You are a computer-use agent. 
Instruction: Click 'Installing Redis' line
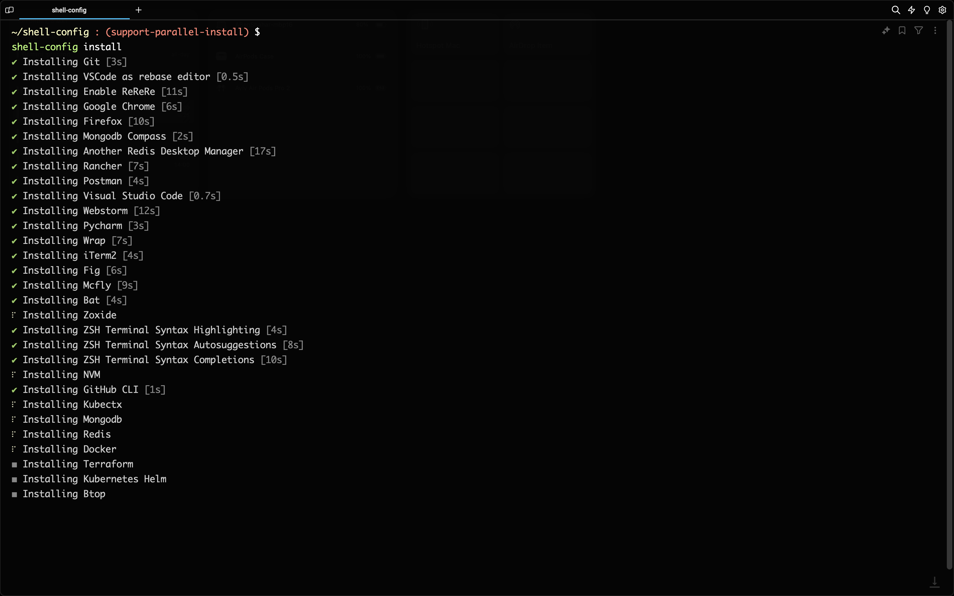[62, 434]
